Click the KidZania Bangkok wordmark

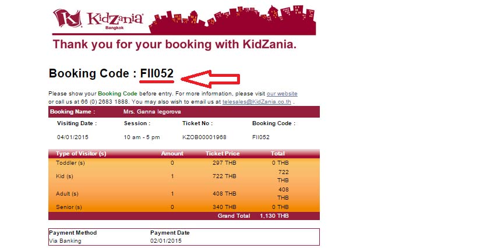pos(115,20)
